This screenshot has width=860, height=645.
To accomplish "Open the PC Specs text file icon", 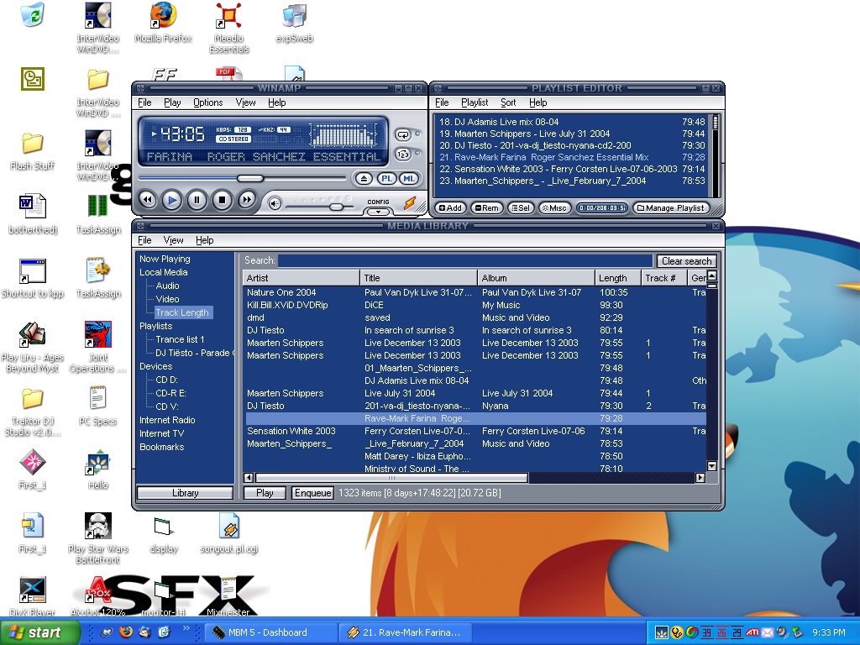I will pos(97,406).
